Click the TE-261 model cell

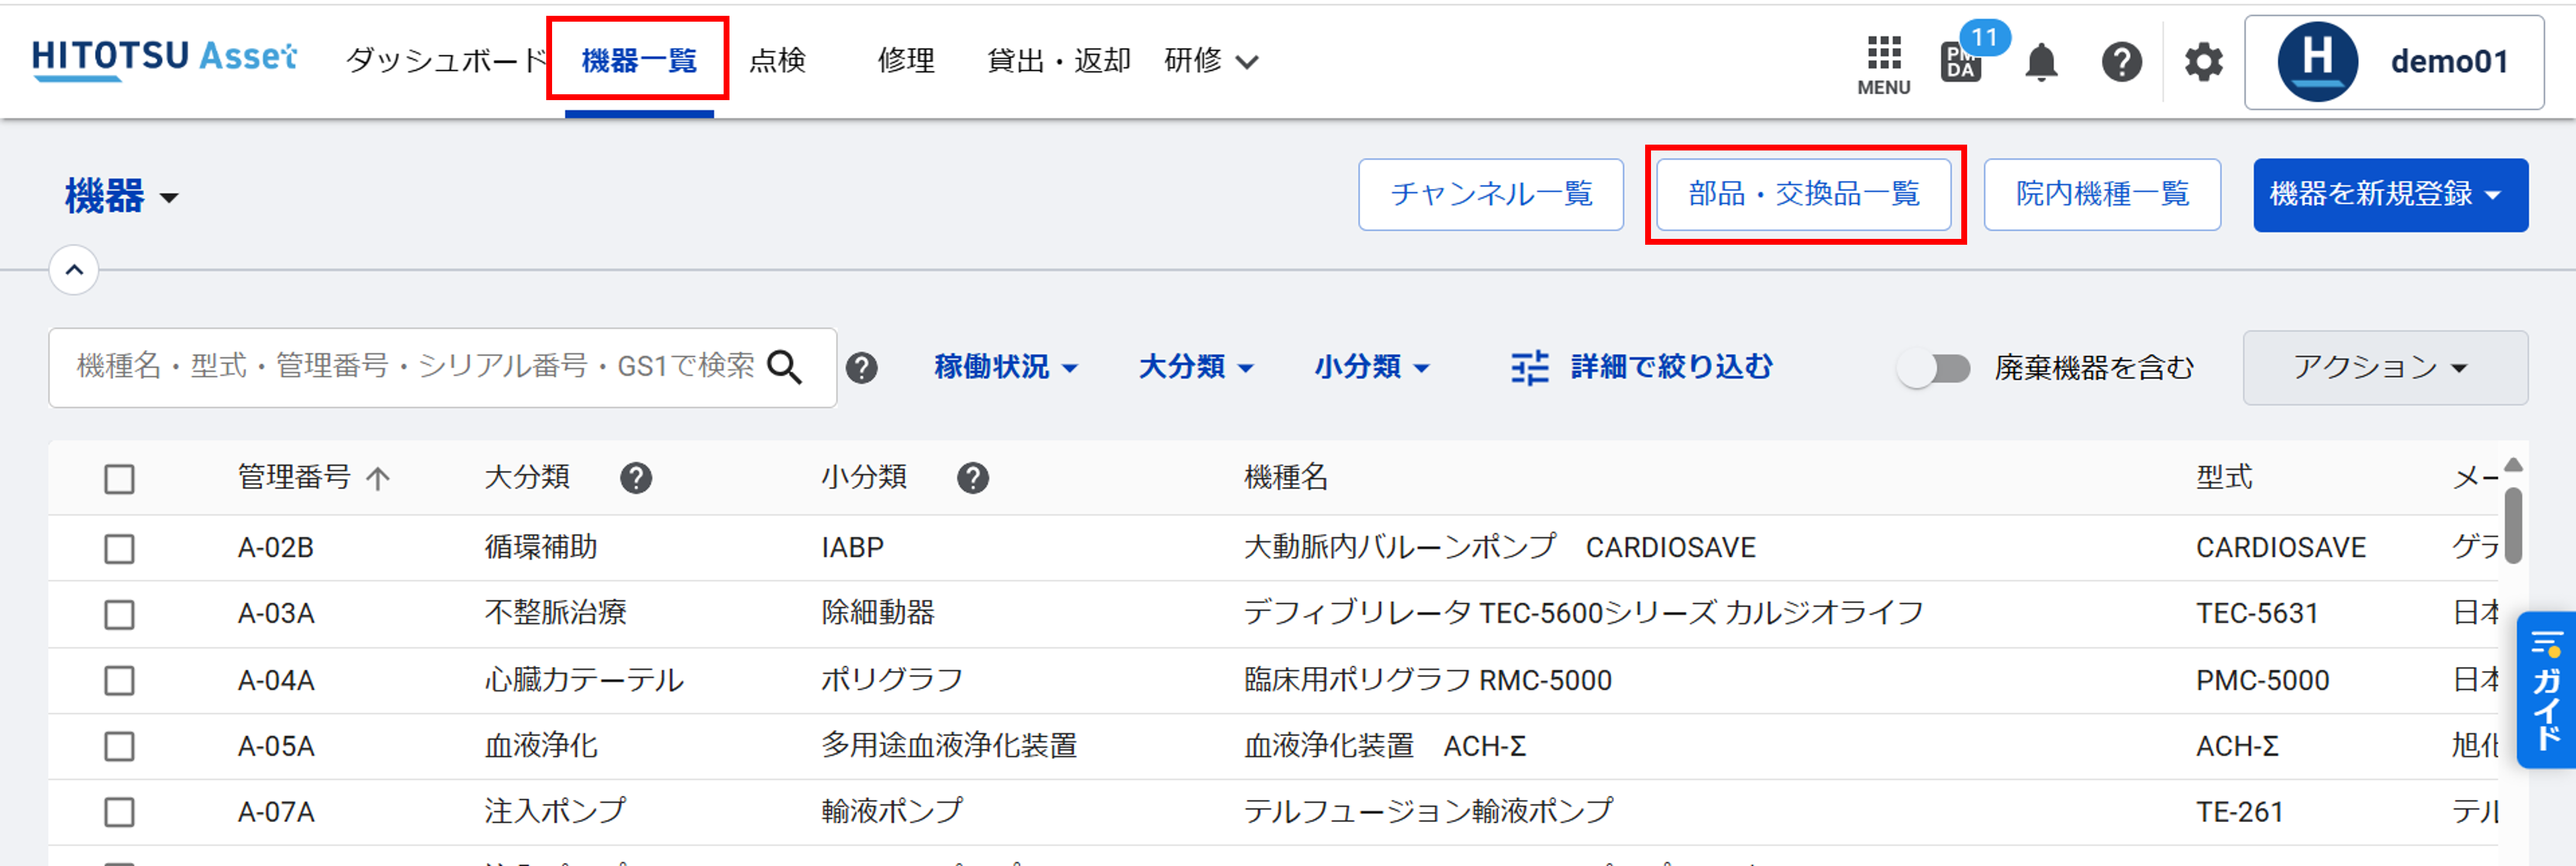[2239, 812]
